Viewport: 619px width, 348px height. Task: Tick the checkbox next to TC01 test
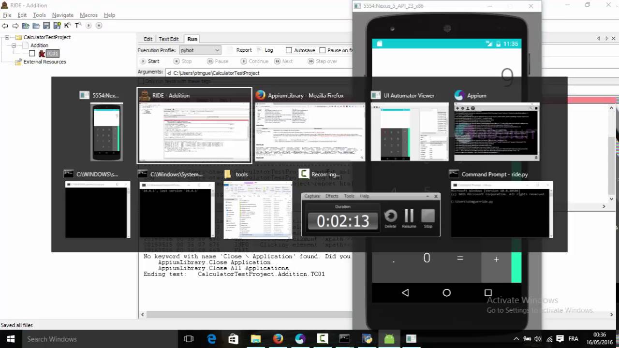click(32, 54)
